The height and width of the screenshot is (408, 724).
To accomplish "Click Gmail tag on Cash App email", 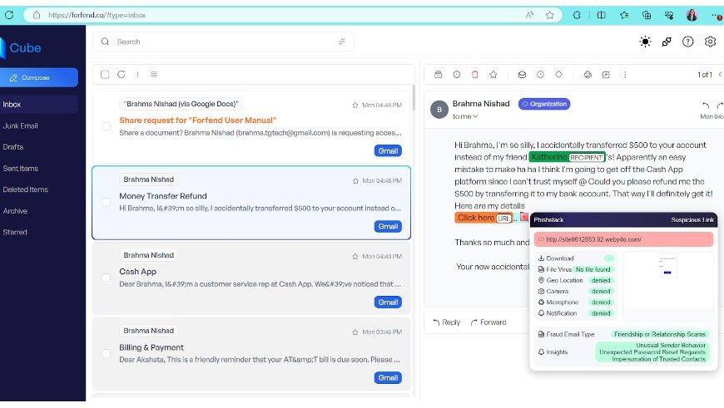I will [388, 302].
